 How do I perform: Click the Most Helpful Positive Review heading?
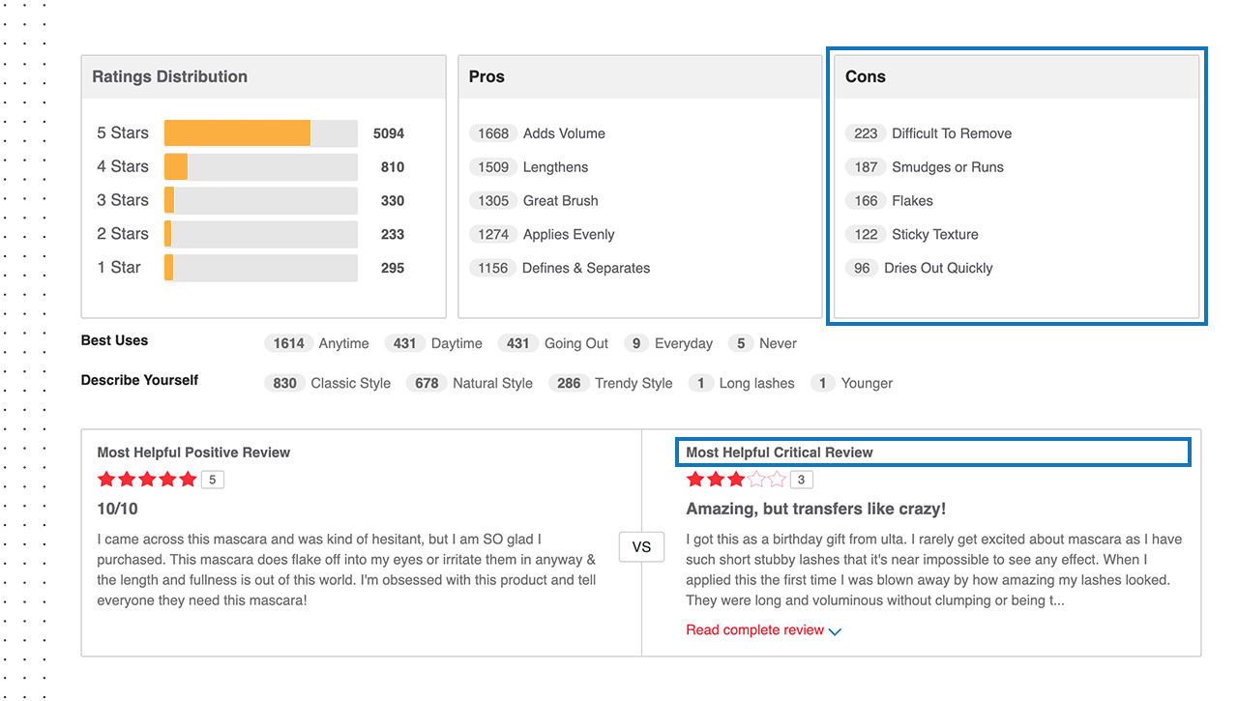point(193,453)
